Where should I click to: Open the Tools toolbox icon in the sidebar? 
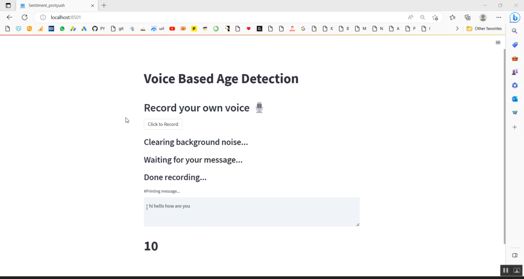tap(515, 58)
